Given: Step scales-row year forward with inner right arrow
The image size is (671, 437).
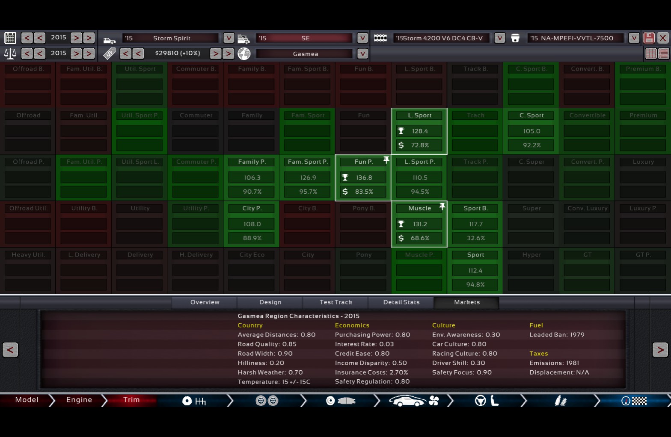Looking at the screenshot, I should [x=76, y=53].
